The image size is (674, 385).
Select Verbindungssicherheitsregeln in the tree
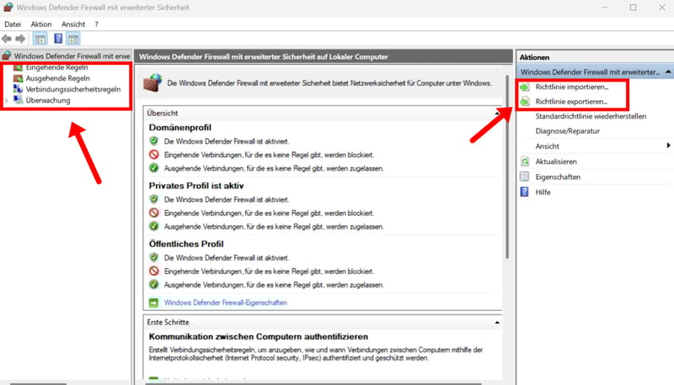coord(73,90)
